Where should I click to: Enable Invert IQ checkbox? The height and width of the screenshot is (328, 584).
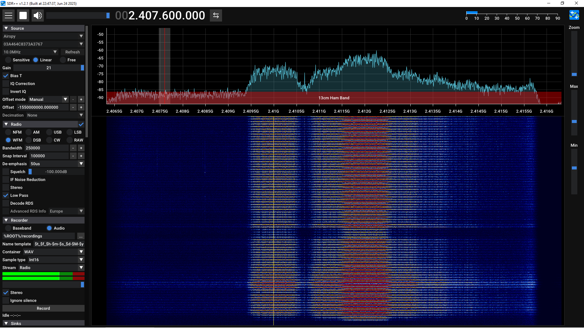(x=6, y=91)
